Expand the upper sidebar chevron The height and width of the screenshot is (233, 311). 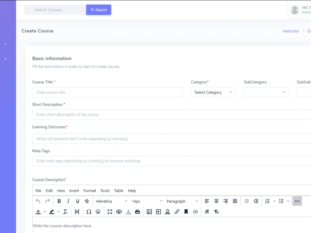point(6,44)
